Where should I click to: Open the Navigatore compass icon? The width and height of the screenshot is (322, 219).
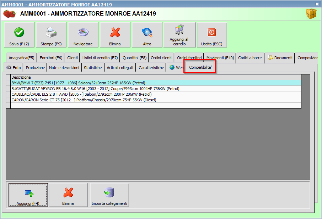coord(83,32)
